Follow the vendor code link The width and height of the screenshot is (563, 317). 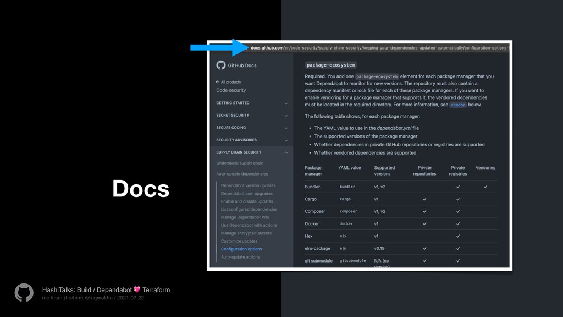coord(458,105)
